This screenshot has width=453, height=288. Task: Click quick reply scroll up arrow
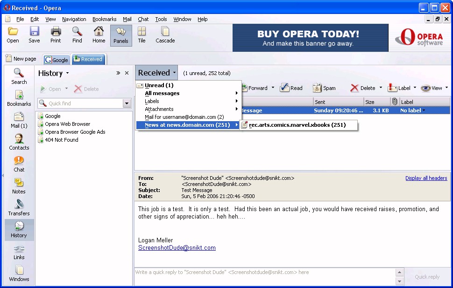tap(399, 272)
